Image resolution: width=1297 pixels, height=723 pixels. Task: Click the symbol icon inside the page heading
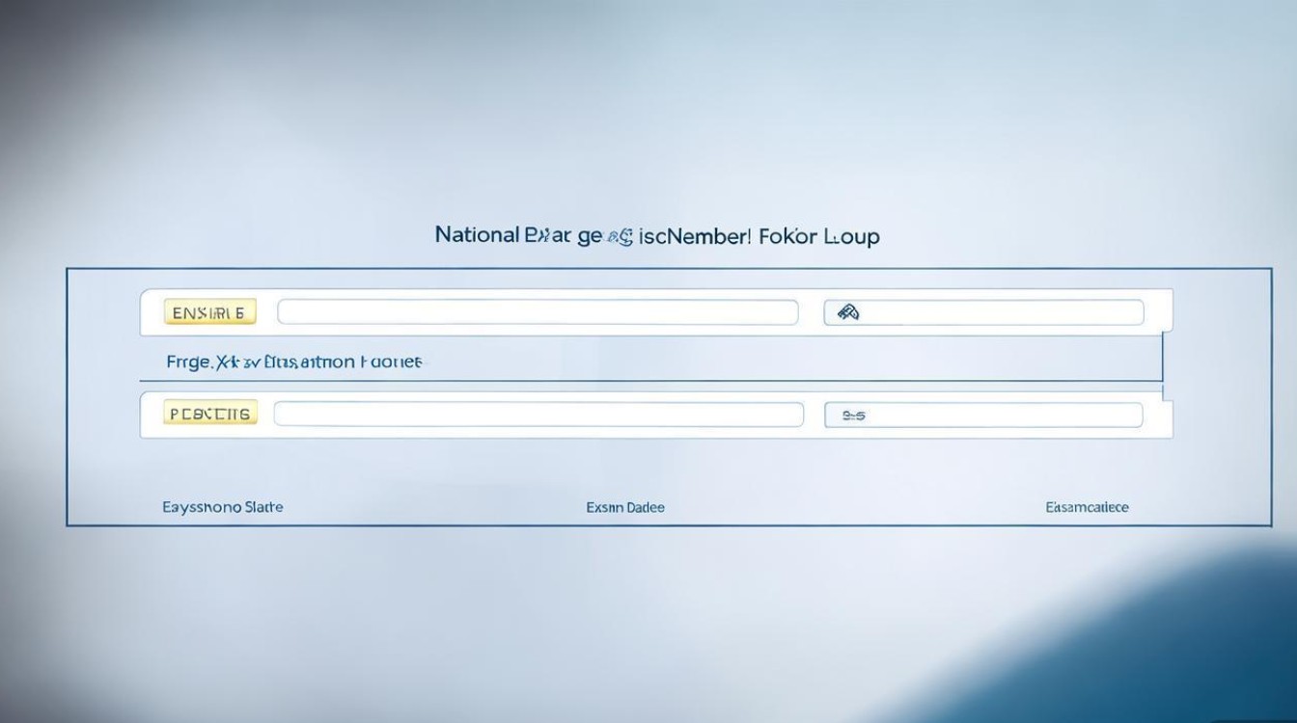point(621,236)
